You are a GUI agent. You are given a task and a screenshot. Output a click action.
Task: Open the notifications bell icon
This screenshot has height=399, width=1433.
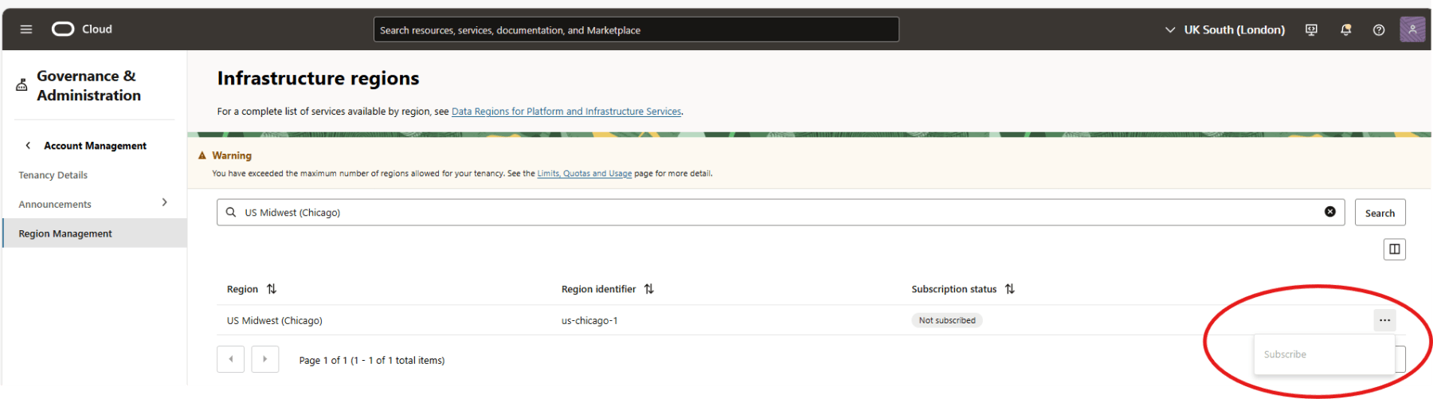coord(1345,29)
